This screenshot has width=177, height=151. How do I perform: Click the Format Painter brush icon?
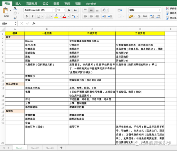[15, 18]
